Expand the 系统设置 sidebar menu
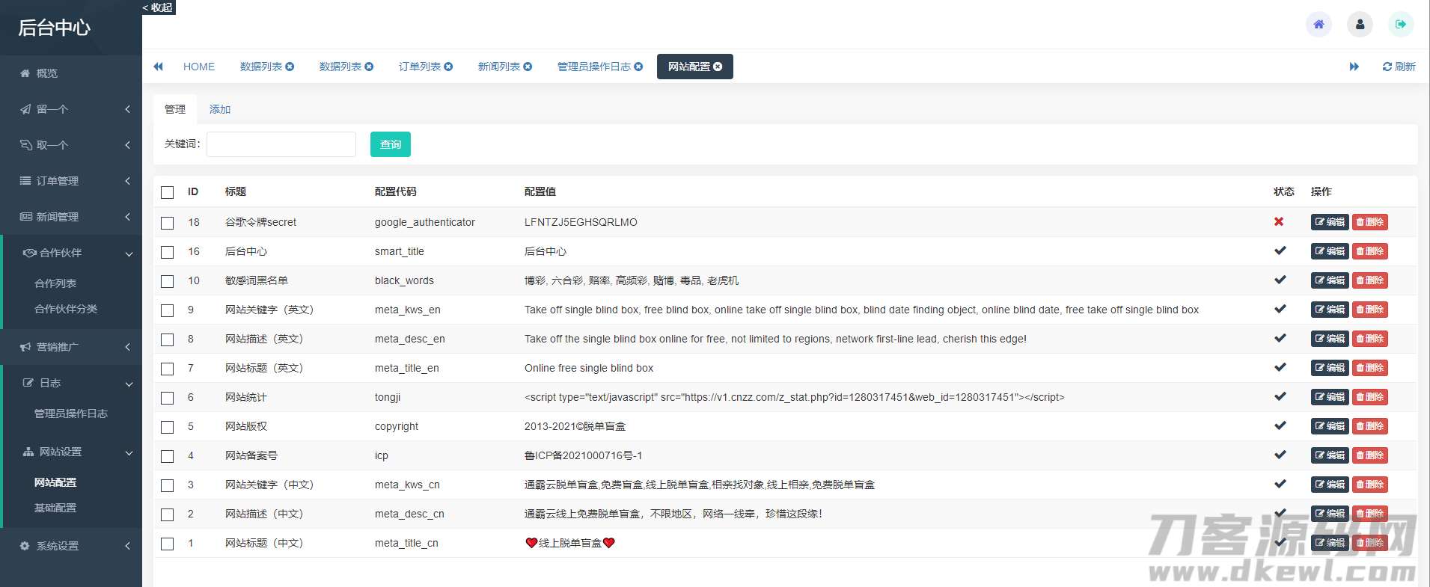This screenshot has width=1430, height=587. coord(71,546)
